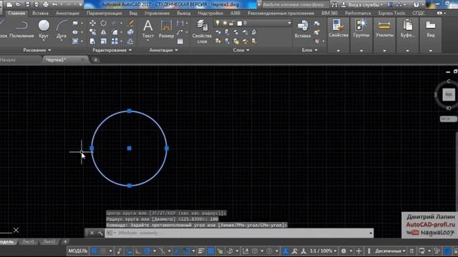Click the workspace switching gear in status bar
458x257 pixels.
(x=343, y=251)
